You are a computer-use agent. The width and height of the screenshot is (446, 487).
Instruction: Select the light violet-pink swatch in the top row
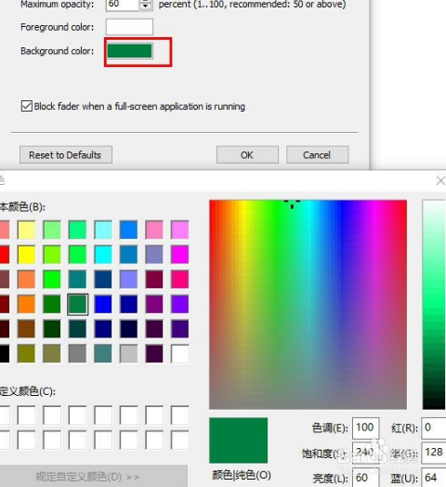(x=180, y=230)
